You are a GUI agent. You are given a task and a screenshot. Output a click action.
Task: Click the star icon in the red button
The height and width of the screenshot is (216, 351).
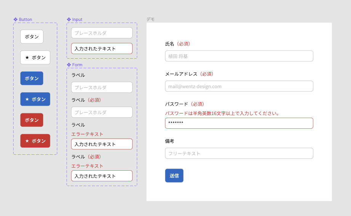point(27,141)
